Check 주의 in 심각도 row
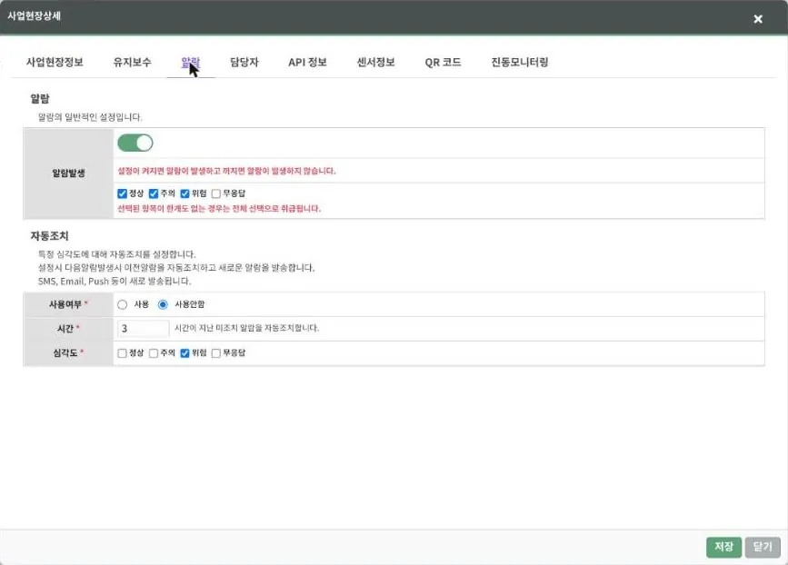Screen dimensions: 788x565 point(154,353)
